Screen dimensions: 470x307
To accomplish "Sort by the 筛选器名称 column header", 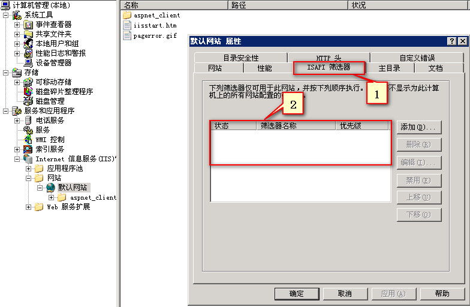I will (296, 126).
